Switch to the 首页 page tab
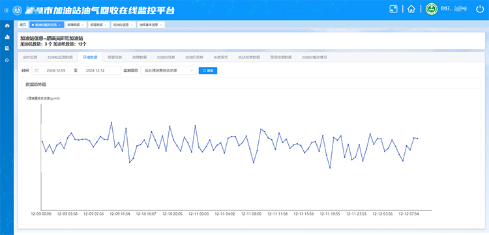The height and width of the screenshot is (235, 489). (x=23, y=25)
